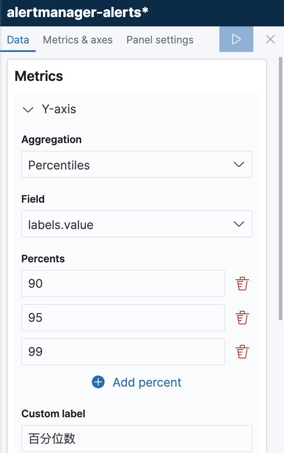The width and height of the screenshot is (284, 453).
Task: Click the alertmanager-alerts* title
Action: (77, 12)
